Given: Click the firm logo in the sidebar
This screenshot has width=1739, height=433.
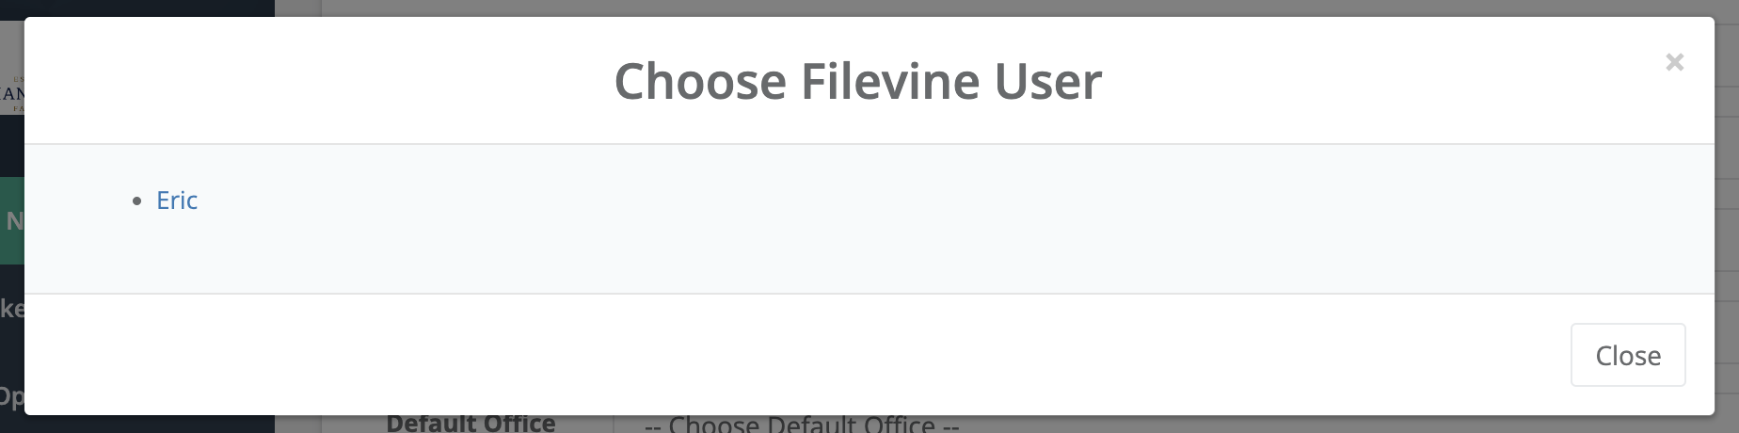Looking at the screenshot, I should click(x=12, y=93).
